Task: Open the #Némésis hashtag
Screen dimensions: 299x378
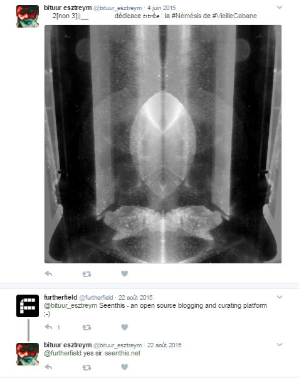Action: [186, 16]
